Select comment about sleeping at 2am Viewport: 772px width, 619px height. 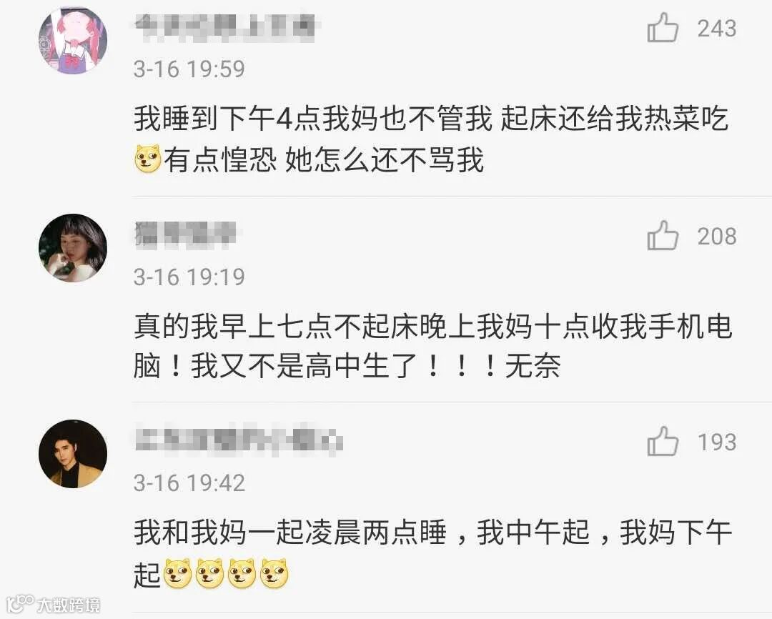(x=432, y=553)
